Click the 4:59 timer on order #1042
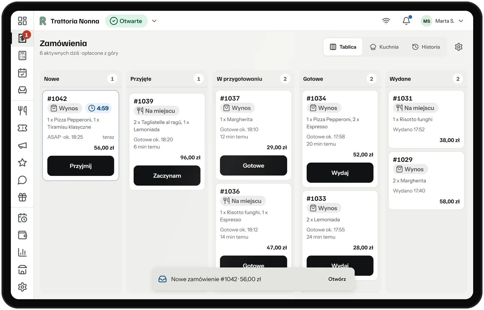The width and height of the screenshot is (484, 310). (x=99, y=108)
